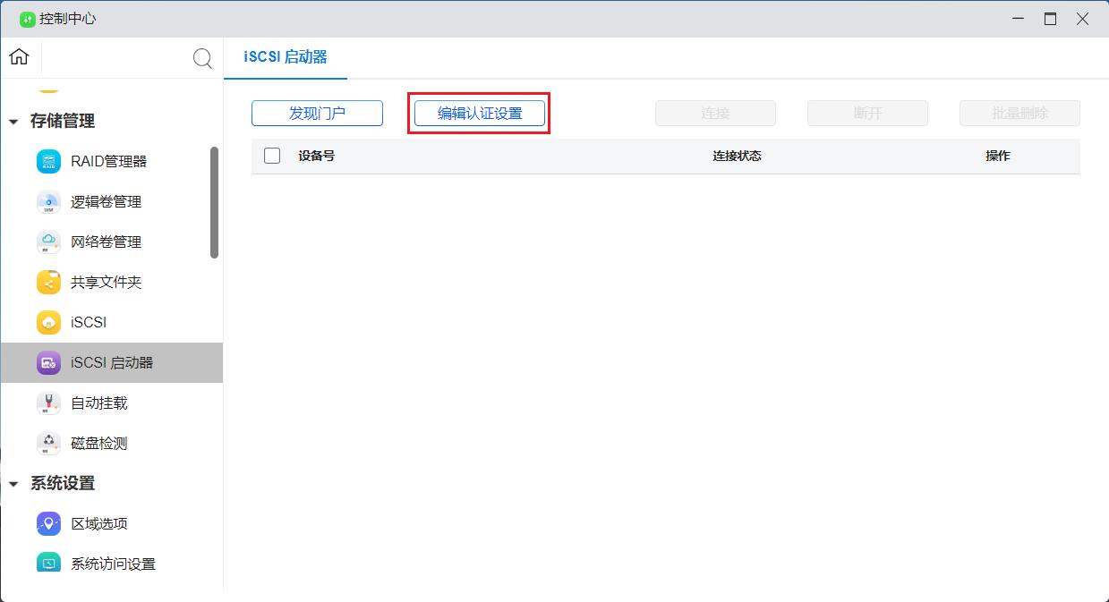Image resolution: width=1109 pixels, height=602 pixels.
Task: Collapse the 存储管理 section
Action: pos(13,122)
